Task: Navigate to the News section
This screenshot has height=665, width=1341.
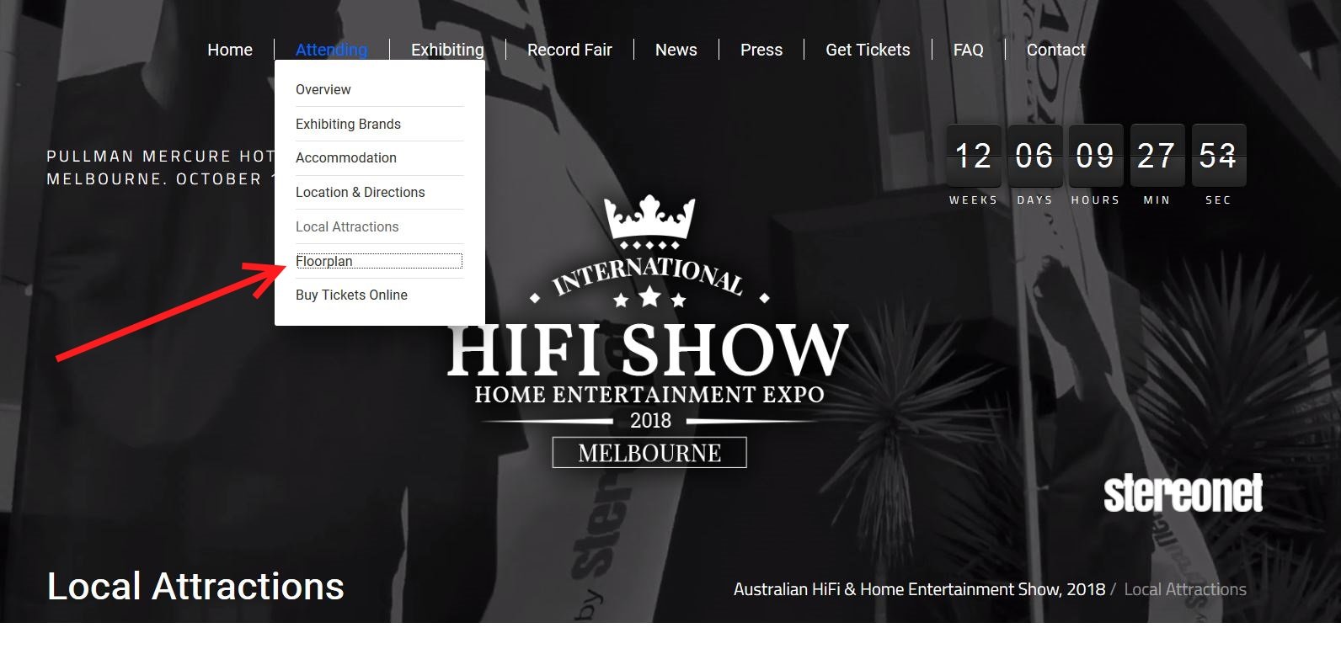Action: click(676, 50)
